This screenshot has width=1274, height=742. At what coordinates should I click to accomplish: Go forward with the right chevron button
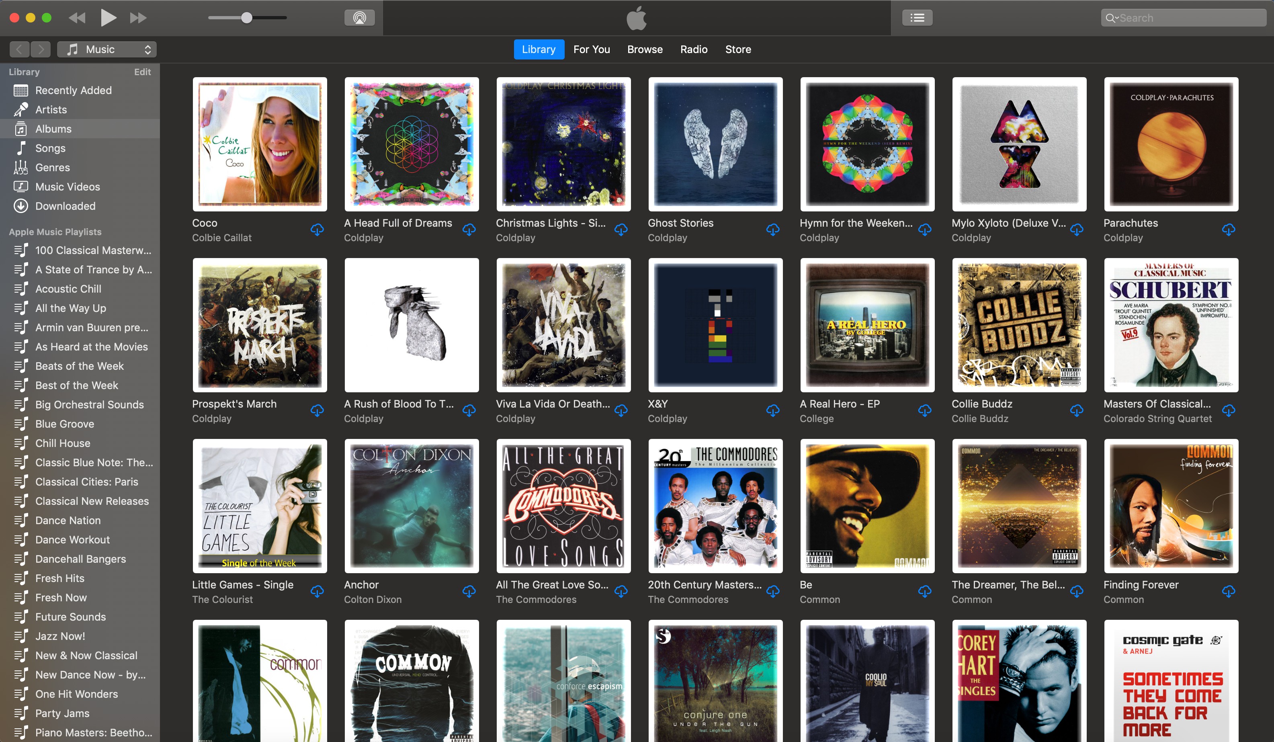point(41,49)
